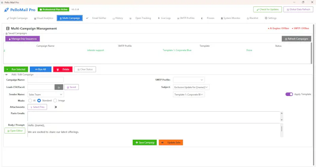Click the lightning icon for Live Logs
The width and height of the screenshot is (316, 167).
coord(159,18)
